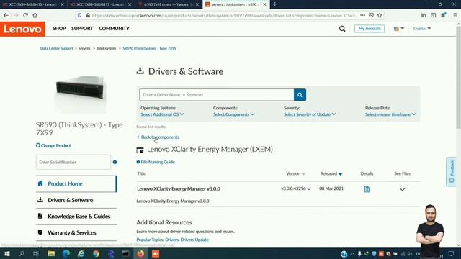The image size is (461, 259).
Task: Open File Explorer from taskbar
Action: point(51,254)
